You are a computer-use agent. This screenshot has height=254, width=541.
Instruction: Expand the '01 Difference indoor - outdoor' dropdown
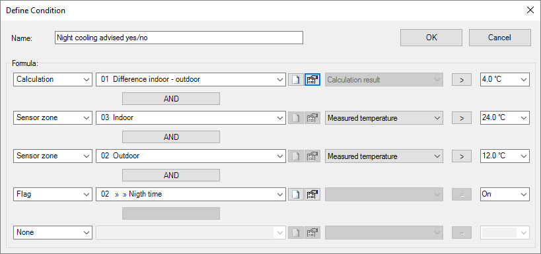point(191,79)
